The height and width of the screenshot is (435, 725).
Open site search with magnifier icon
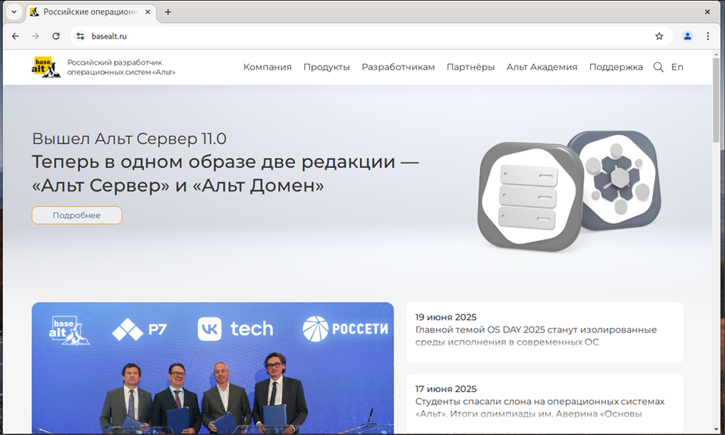click(658, 67)
